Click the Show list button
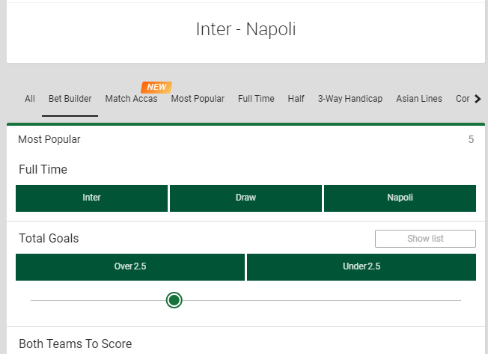This screenshot has width=488, height=354. coord(425,239)
